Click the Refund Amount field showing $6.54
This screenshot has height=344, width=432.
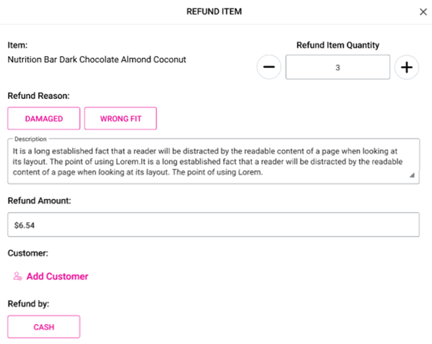[x=213, y=225]
